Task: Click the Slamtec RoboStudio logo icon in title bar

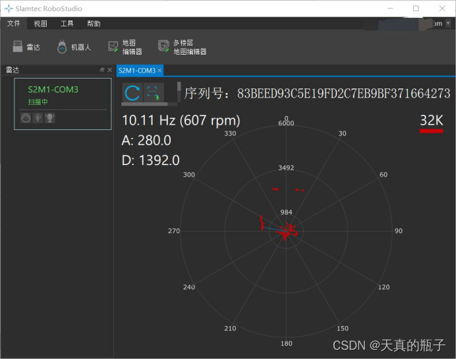Action: 9,9
